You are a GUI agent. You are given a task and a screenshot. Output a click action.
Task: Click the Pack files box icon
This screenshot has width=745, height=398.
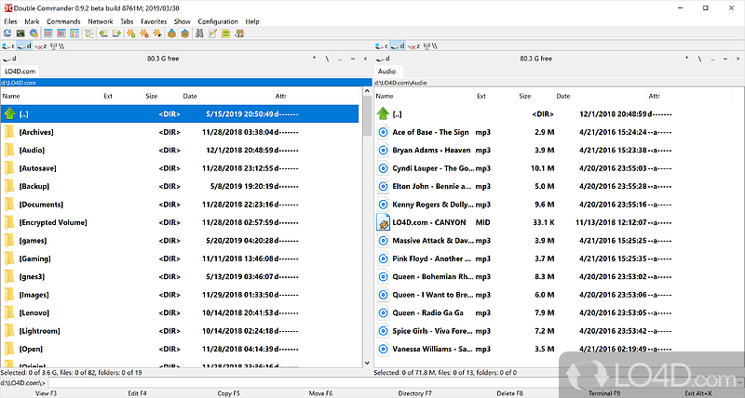pos(171,33)
